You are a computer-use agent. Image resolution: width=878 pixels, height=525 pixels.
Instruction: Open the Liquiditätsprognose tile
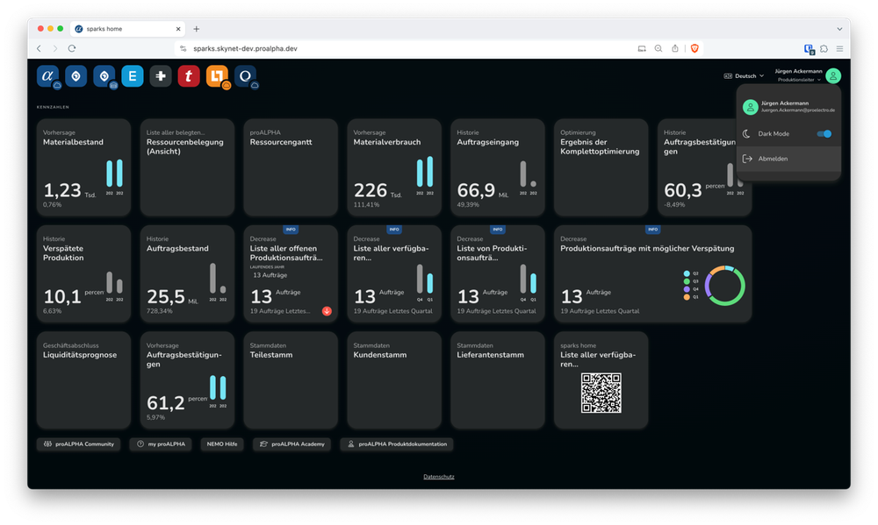pyautogui.click(x=84, y=380)
